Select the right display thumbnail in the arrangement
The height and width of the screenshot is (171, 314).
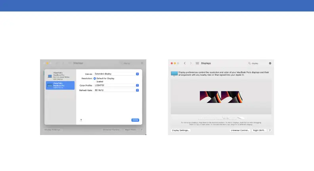(232, 97)
